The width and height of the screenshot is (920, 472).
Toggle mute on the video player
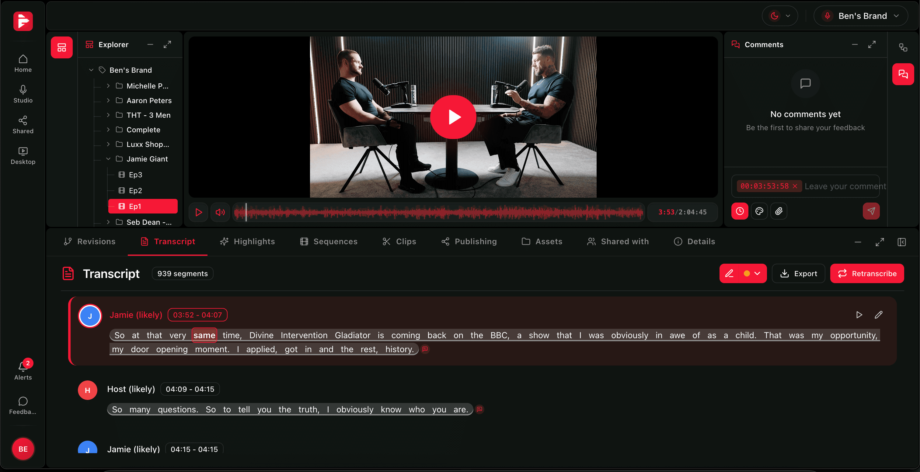pyautogui.click(x=220, y=212)
